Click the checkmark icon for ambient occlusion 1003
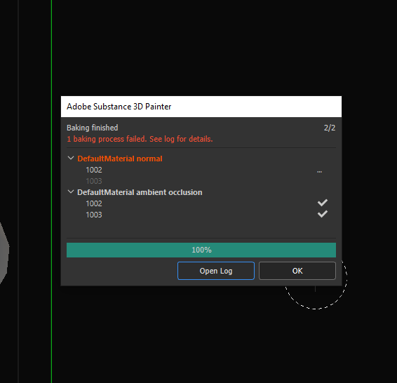The width and height of the screenshot is (397, 383). (323, 214)
